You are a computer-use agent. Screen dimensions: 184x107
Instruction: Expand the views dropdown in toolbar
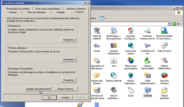[105, 19]
